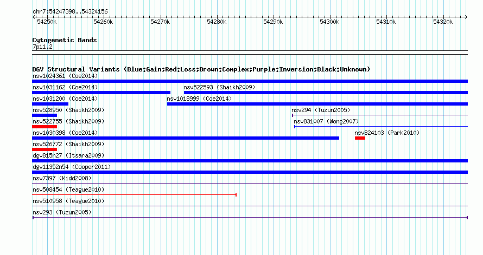This screenshot has width=483, height=255.
Task: Click the 7p11.2 cytogenetic band bar
Action: pos(250,53)
